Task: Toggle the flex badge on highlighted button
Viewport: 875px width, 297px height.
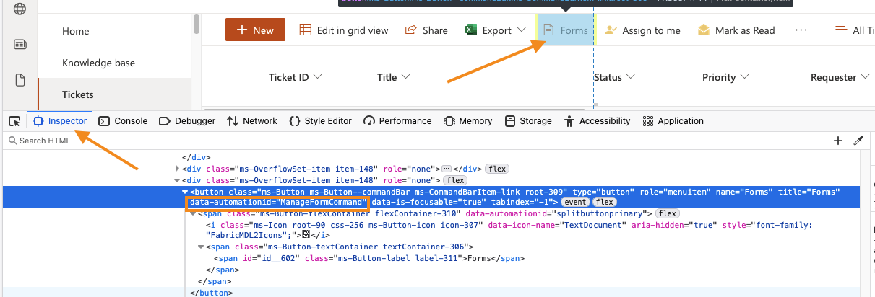Action: 605,203
